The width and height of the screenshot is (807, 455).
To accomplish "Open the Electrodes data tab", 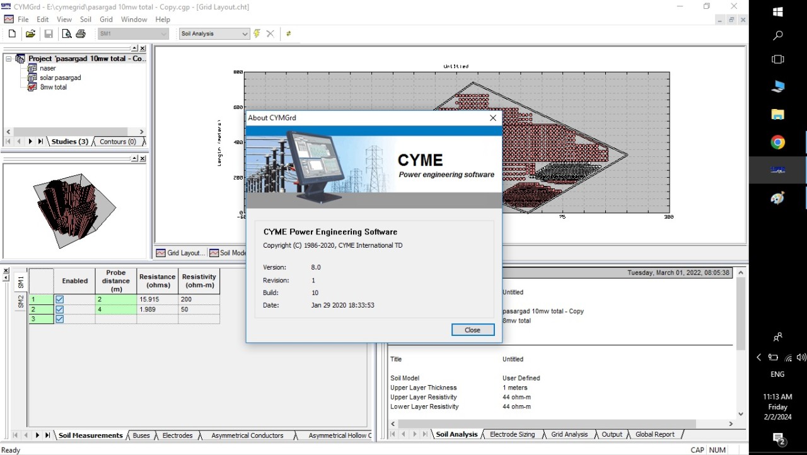I will pos(177,435).
